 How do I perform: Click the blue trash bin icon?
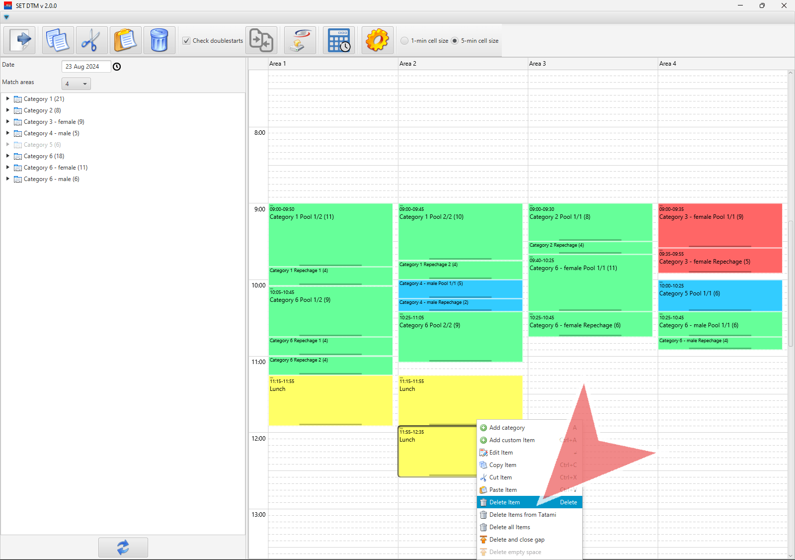click(x=159, y=40)
